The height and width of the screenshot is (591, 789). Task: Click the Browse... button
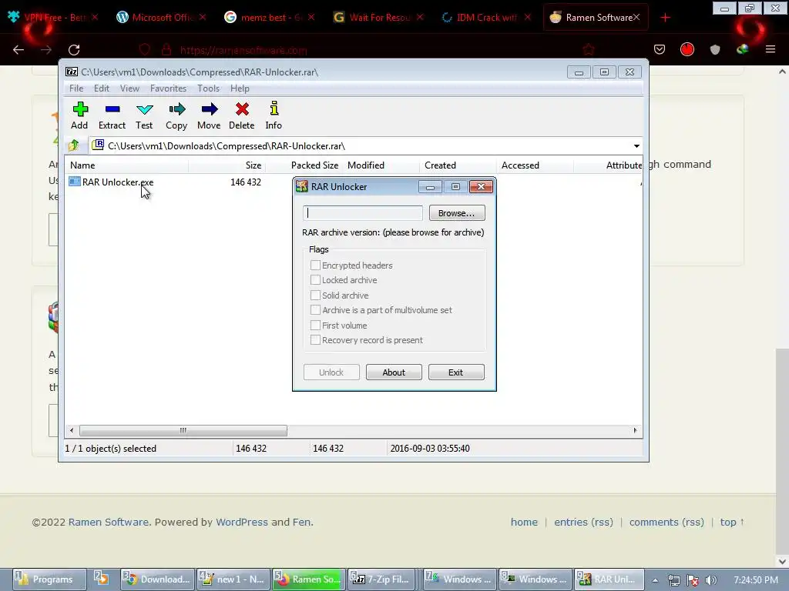point(456,213)
